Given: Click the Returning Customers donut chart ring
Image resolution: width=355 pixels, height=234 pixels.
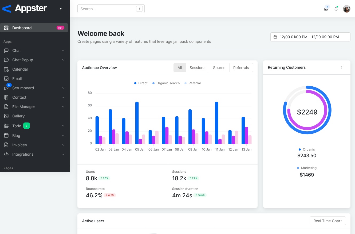Looking at the screenshot, I should tap(307, 110).
